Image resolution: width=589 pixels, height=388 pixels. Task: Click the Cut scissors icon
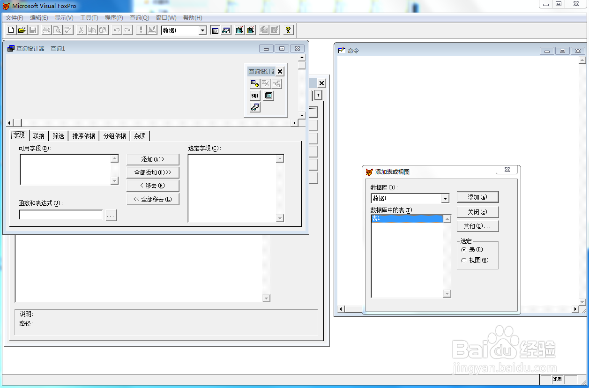pyautogui.click(x=81, y=30)
